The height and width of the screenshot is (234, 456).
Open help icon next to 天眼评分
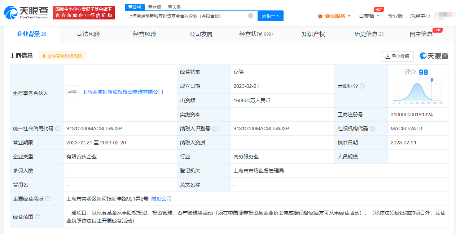pyautogui.click(x=362, y=86)
